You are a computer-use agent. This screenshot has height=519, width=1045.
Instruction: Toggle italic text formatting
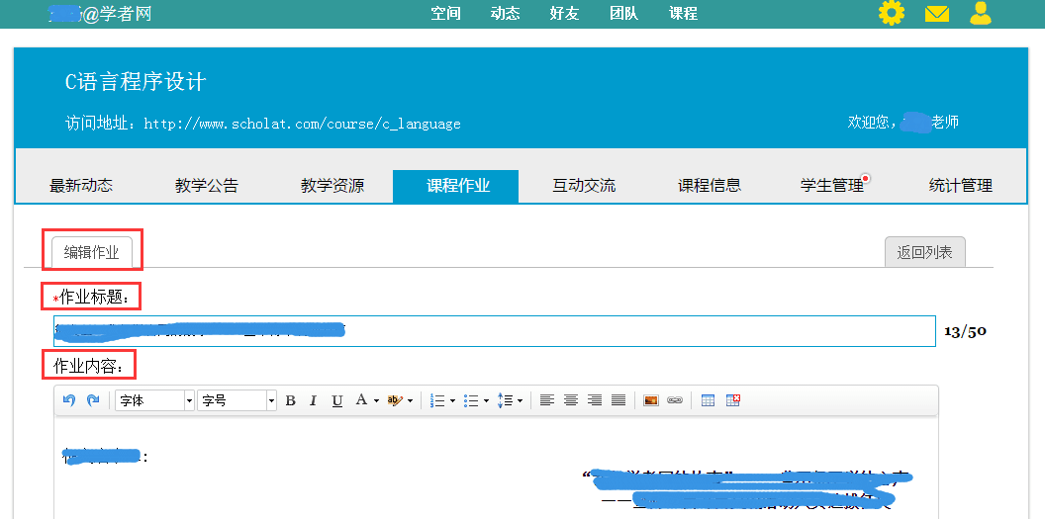pos(313,400)
